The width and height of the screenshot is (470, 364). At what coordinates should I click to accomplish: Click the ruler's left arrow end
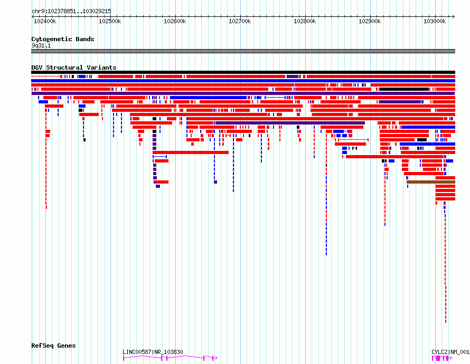point(33,17)
